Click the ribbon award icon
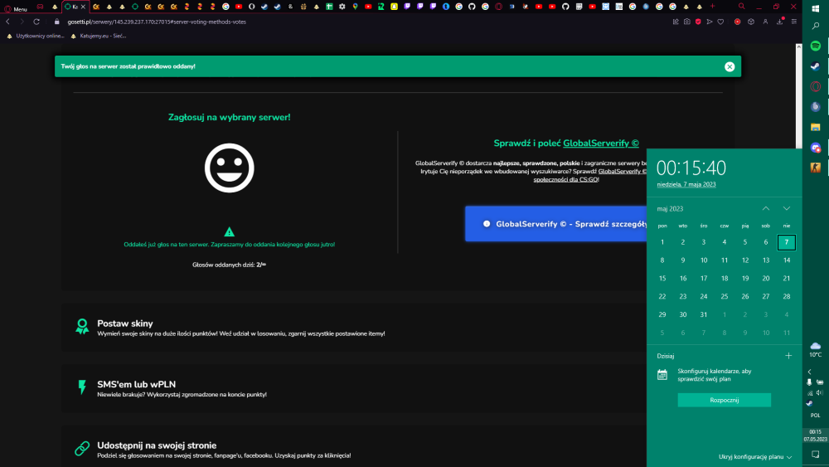Image resolution: width=829 pixels, height=467 pixels. (x=82, y=326)
